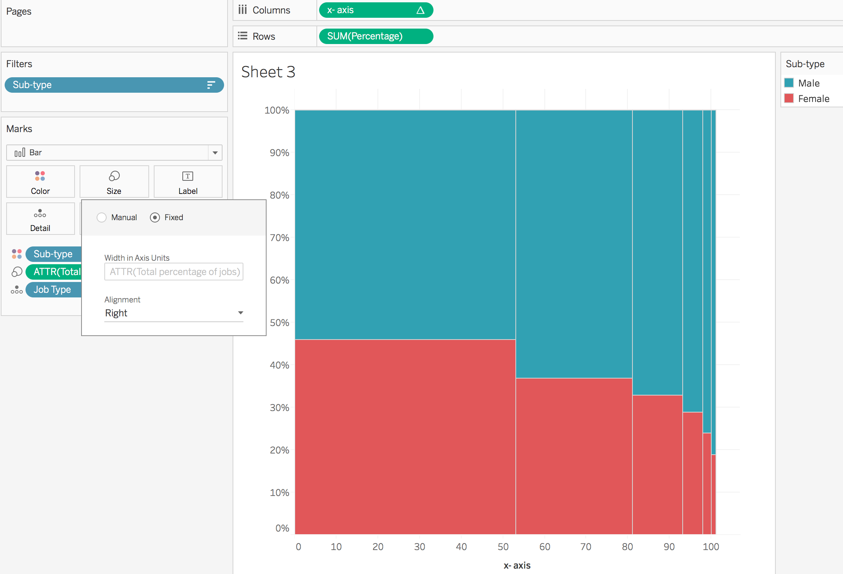Click the Female color swatch in legend
Viewport: 843px width, 574px height.
pos(789,98)
